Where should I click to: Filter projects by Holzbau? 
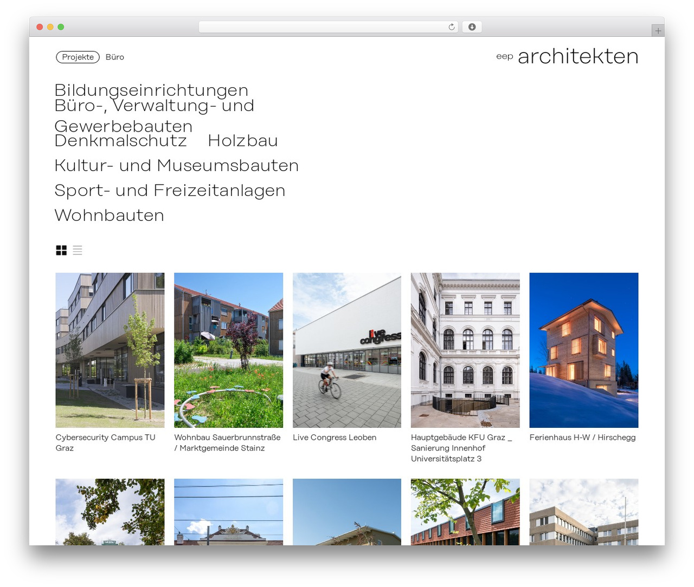pyautogui.click(x=243, y=141)
